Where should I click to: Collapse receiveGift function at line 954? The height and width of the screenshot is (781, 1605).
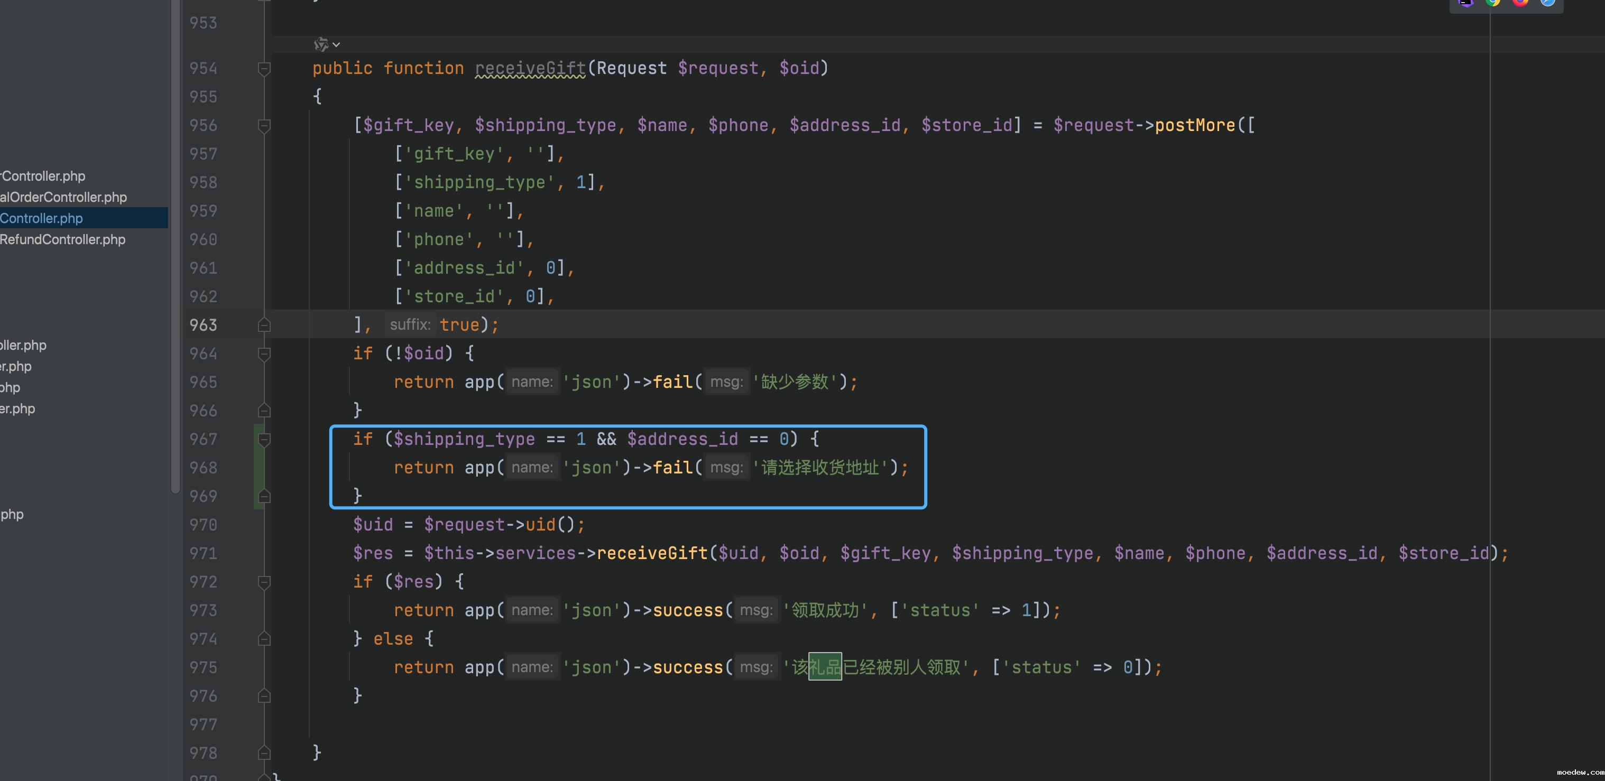pos(264,69)
